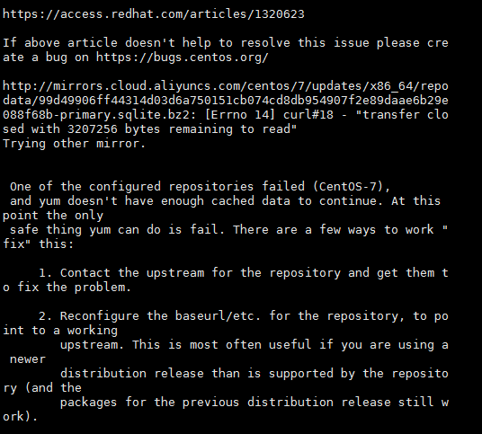Click the bugs.centos.org URL

[182, 58]
